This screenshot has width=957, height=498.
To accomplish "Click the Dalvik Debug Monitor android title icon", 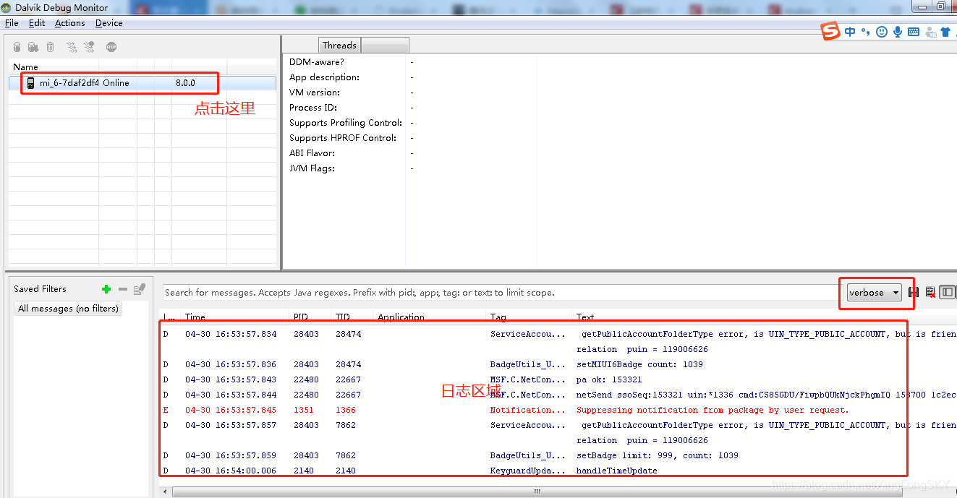I will [x=7, y=7].
